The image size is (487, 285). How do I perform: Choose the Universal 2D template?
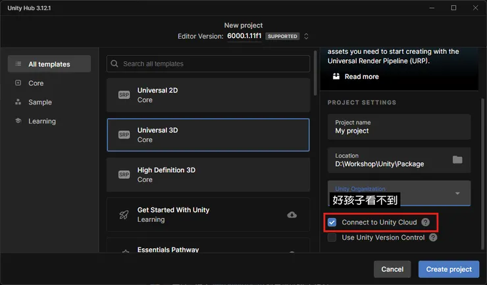pos(208,95)
